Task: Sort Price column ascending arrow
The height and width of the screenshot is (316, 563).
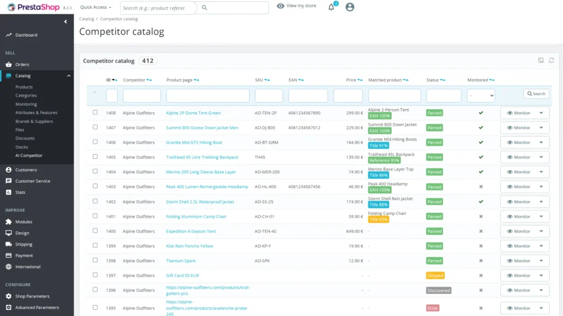Action: click(x=361, y=80)
